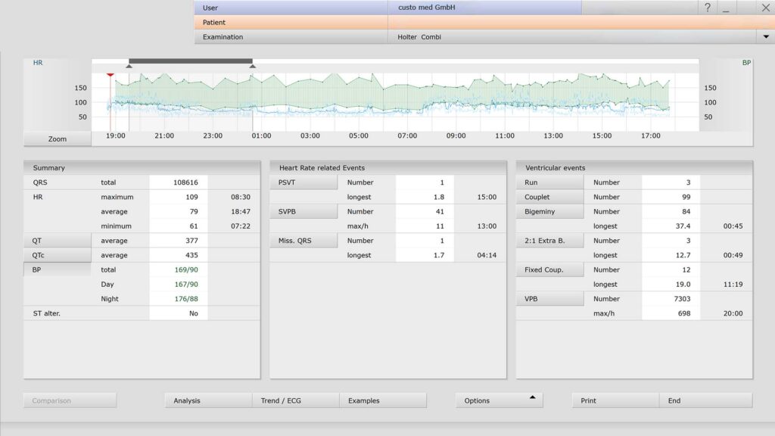Image resolution: width=775 pixels, height=436 pixels.
Task: Click the ST alter. value No
Action: 193,313
